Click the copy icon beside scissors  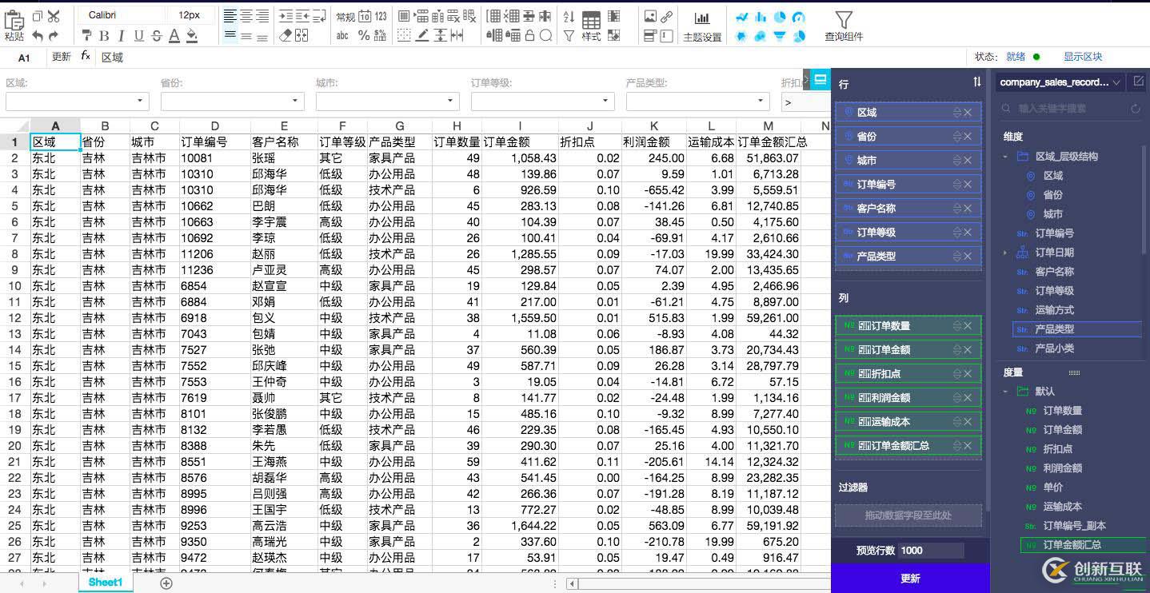37,16
